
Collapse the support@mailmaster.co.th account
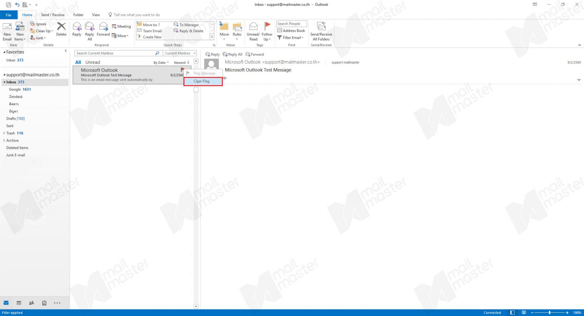pyautogui.click(x=4, y=75)
